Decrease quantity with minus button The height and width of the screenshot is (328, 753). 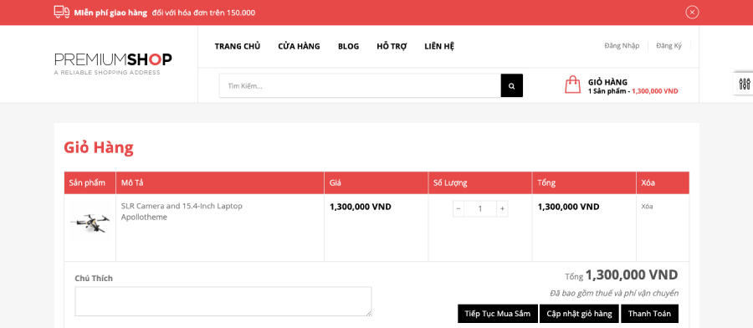pyautogui.click(x=458, y=209)
